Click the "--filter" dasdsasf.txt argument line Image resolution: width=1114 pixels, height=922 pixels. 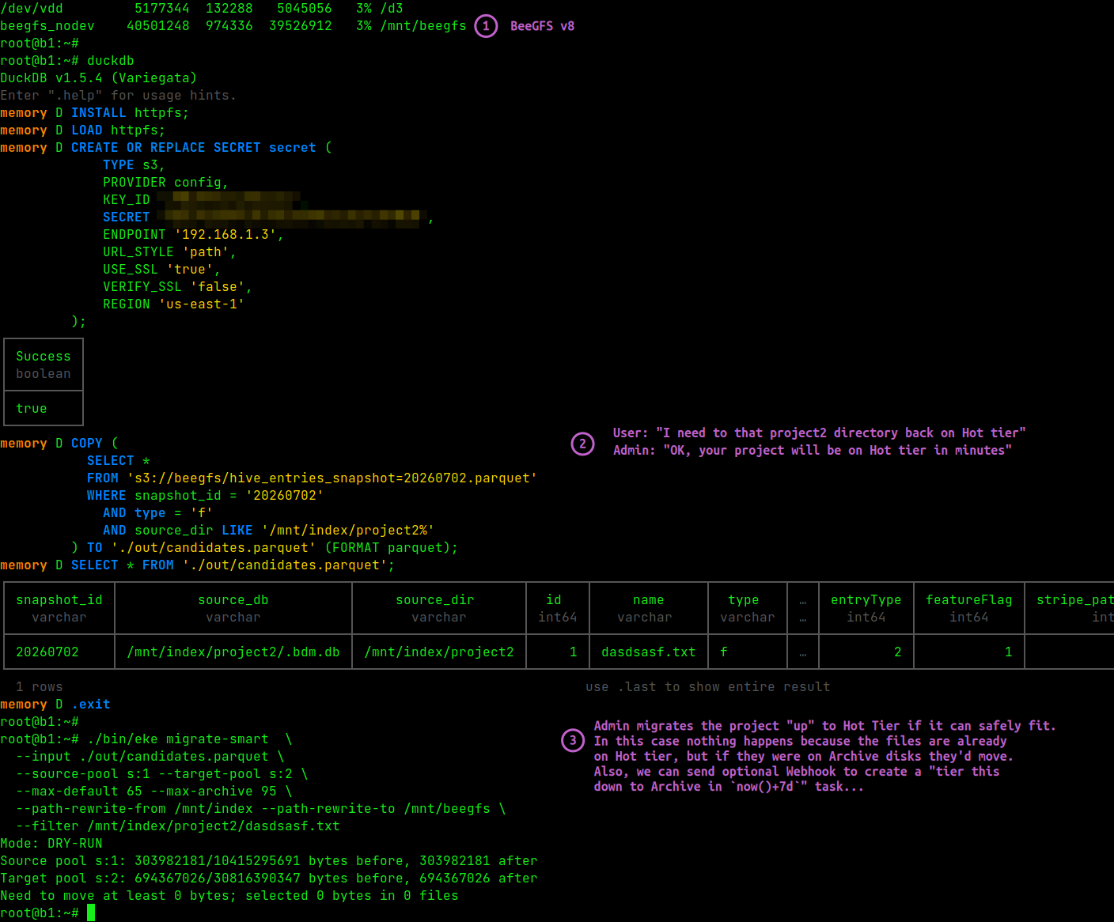pyautogui.click(x=178, y=826)
